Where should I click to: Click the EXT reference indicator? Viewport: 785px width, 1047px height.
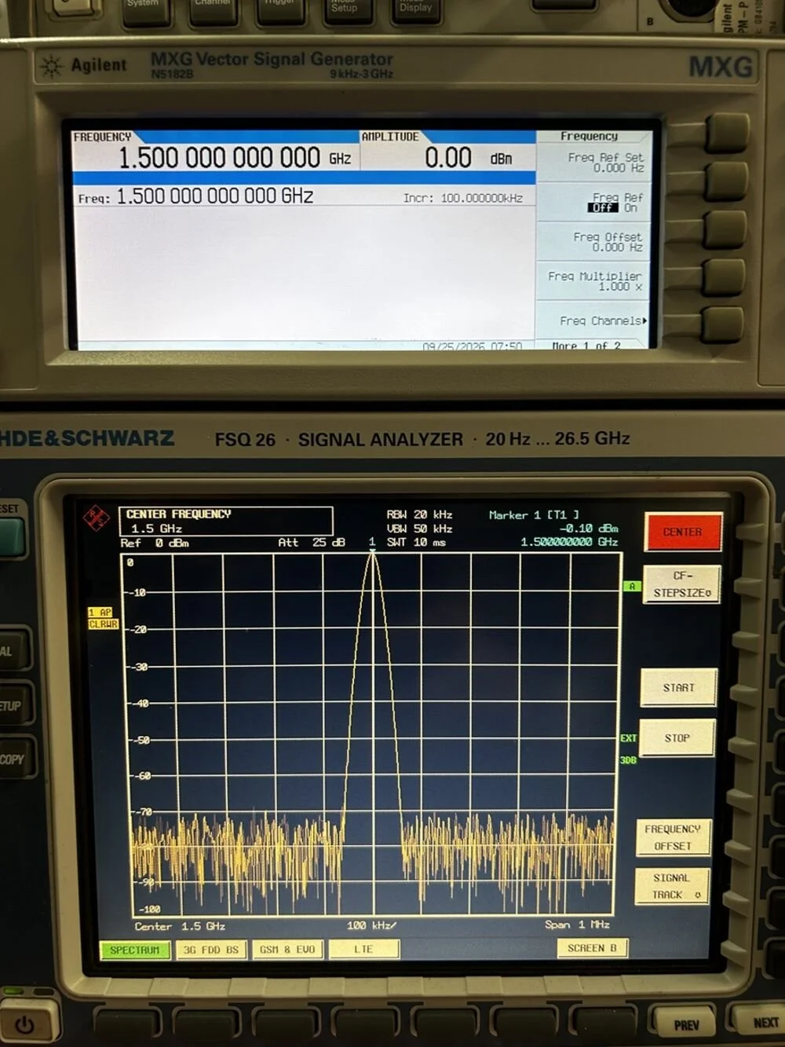628,738
